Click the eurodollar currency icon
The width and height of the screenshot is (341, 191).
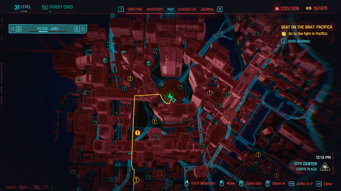point(309,8)
